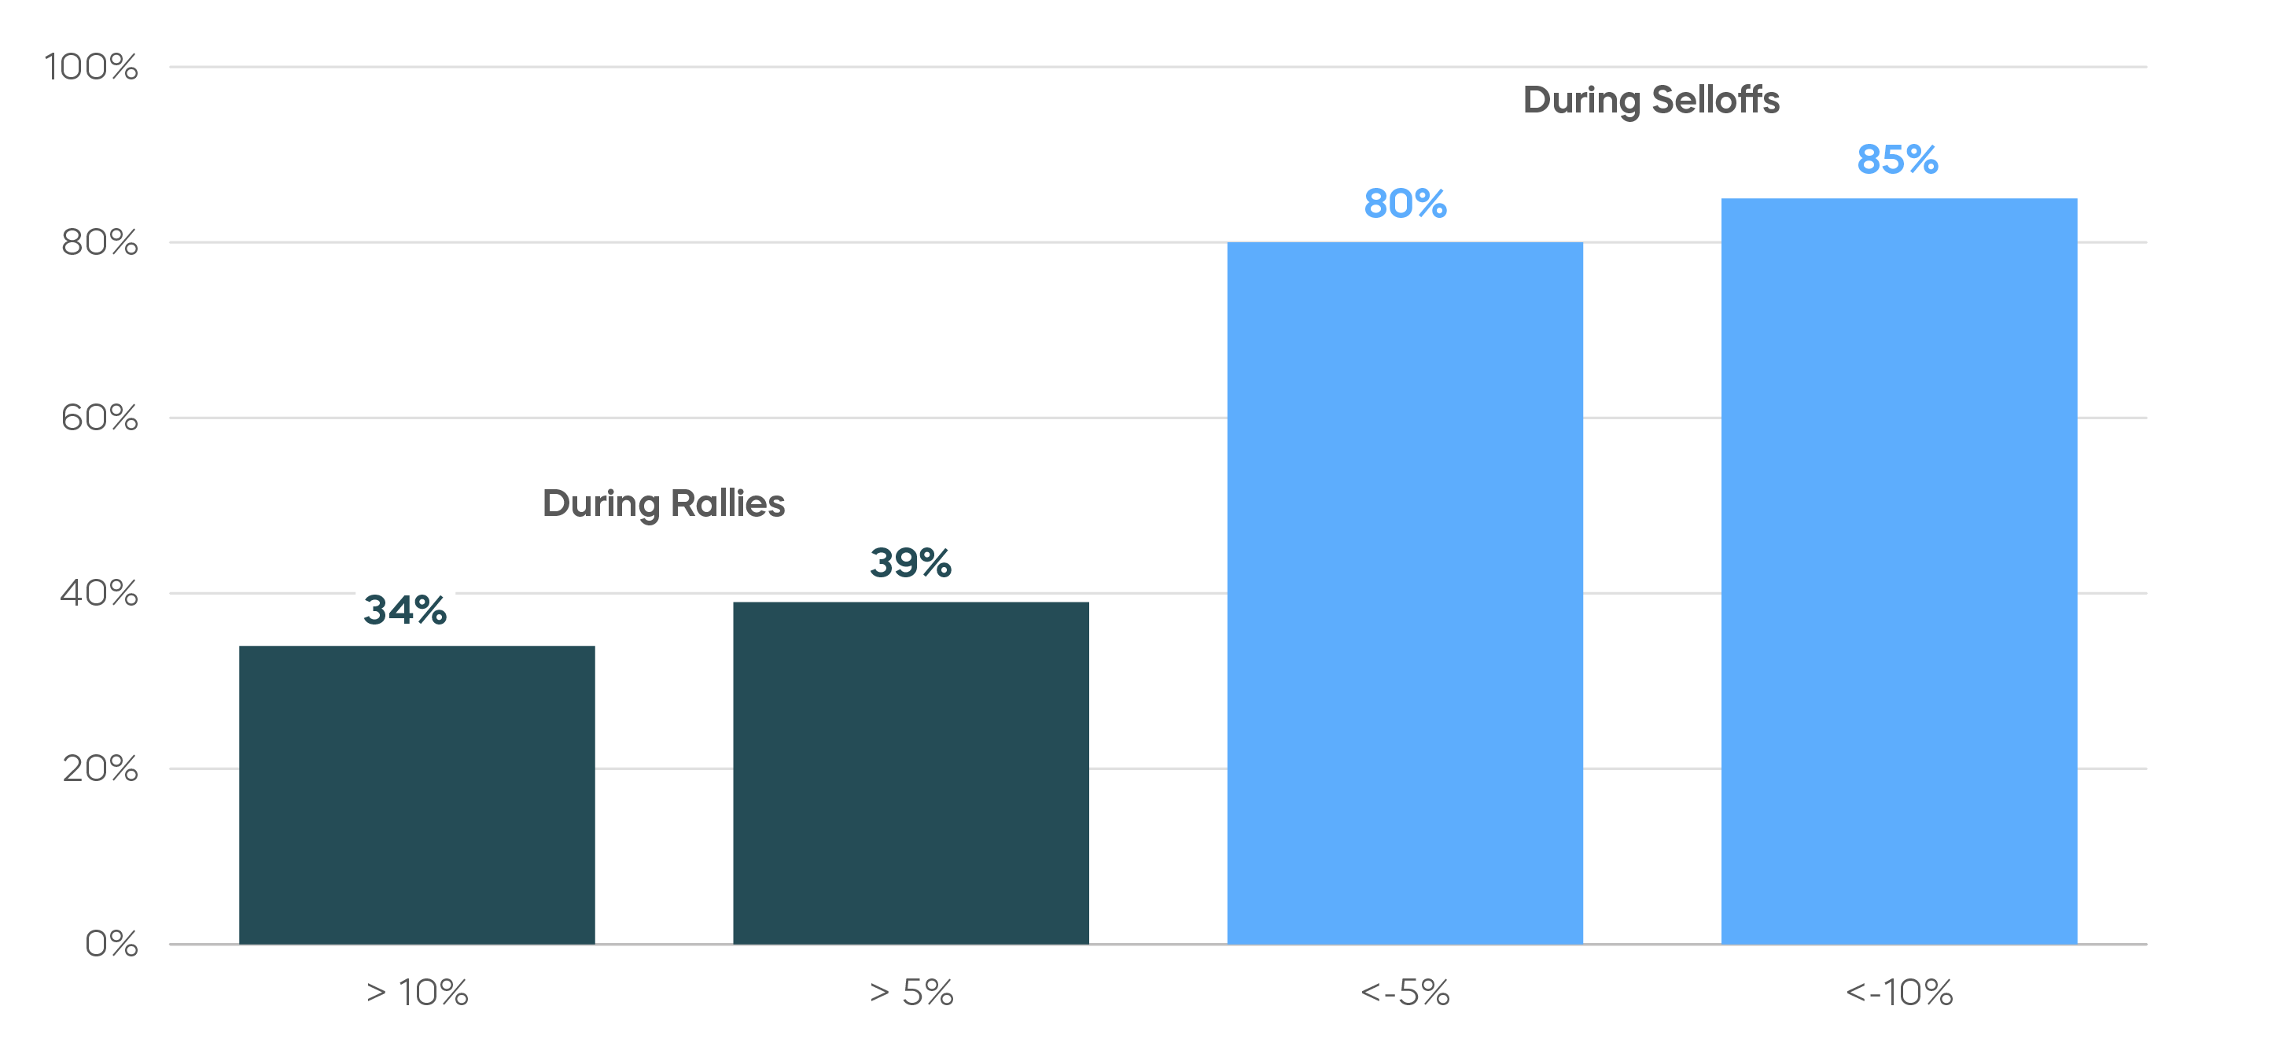
Task: Click the During Selloffs heading
Action: click(x=1651, y=101)
